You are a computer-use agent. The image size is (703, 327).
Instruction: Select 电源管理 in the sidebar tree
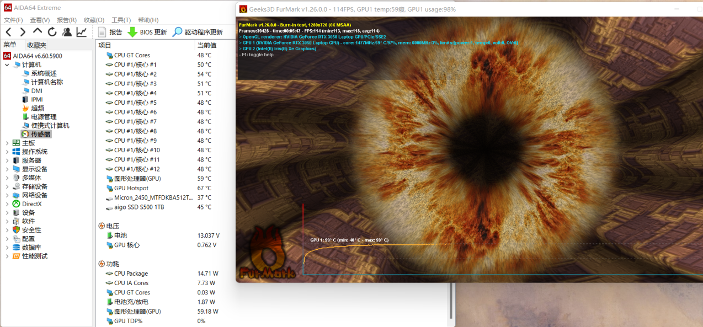point(44,117)
